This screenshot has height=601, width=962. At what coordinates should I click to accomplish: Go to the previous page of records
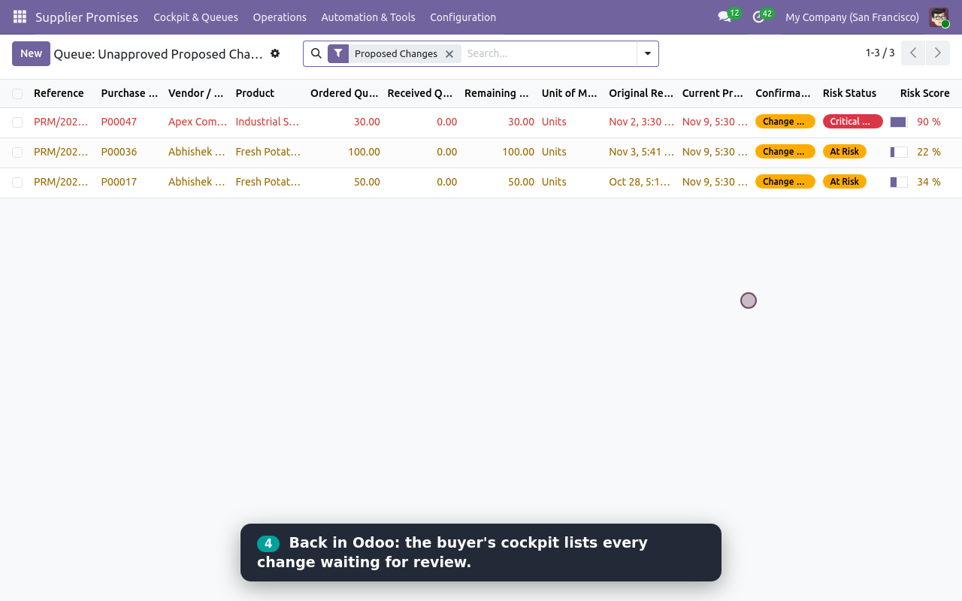[x=913, y=53]
